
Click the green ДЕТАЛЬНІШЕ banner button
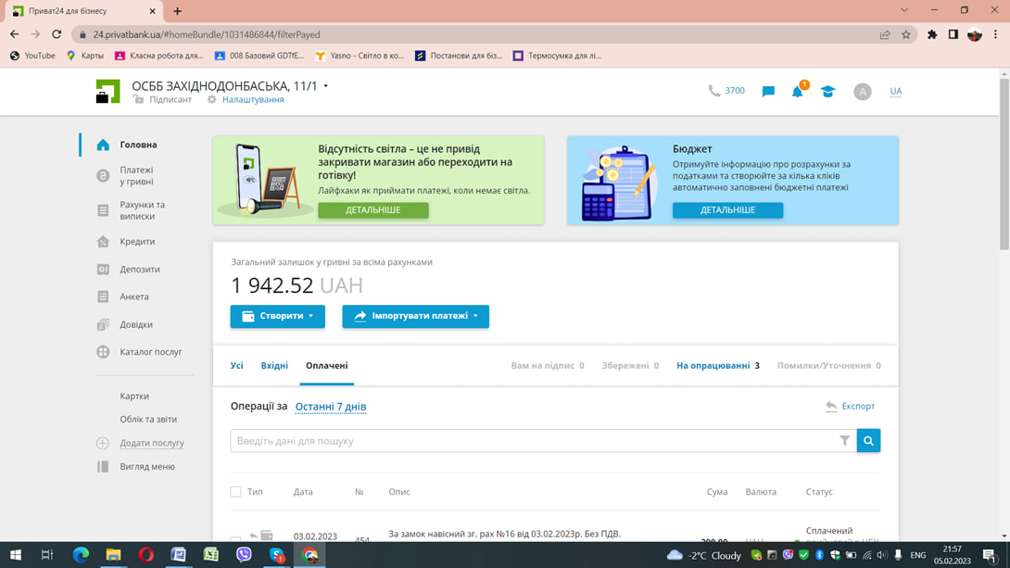tap(372, 210)
